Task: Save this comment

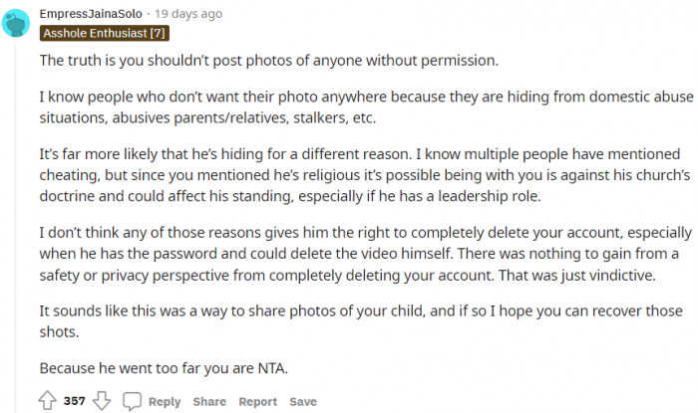Action: 303,402
